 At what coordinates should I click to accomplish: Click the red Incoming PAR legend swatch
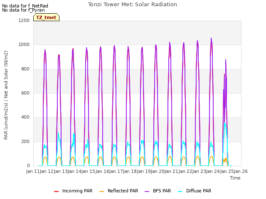tap(57, 192)
